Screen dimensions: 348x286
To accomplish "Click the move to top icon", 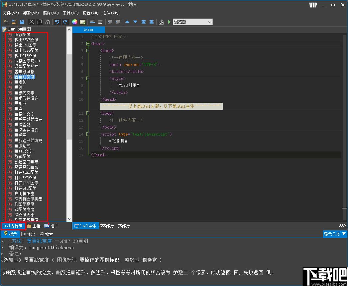I will click(143, 22).
